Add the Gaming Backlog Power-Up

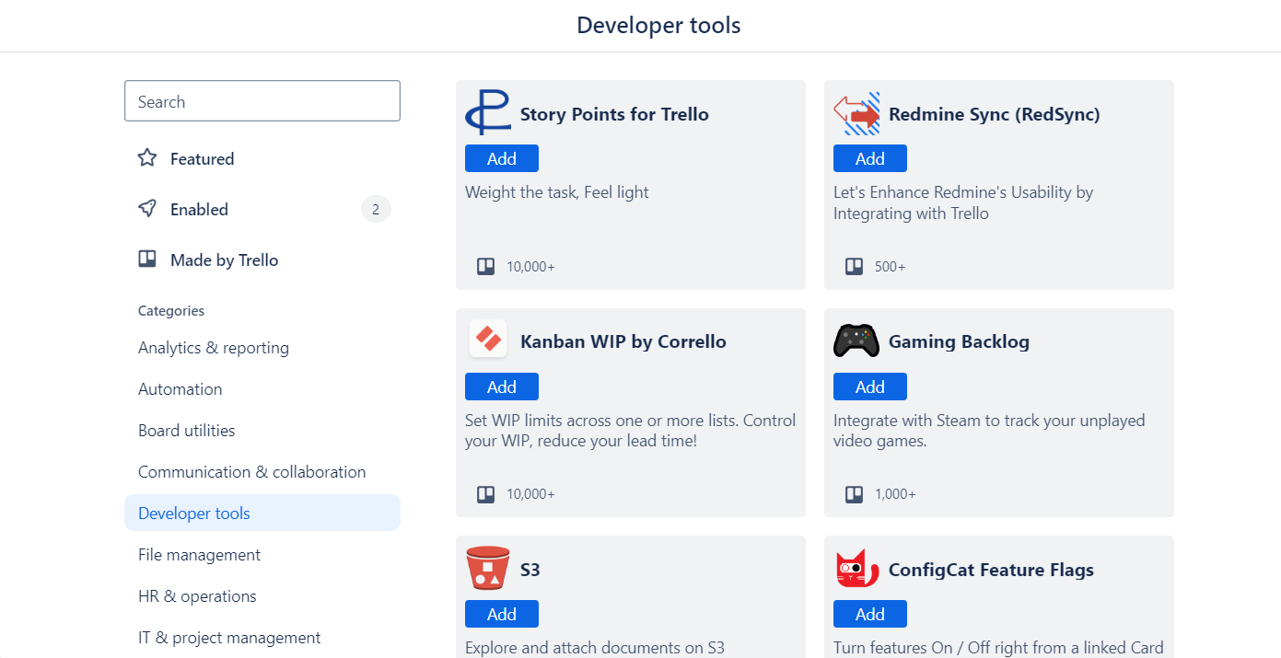[870, 387]
